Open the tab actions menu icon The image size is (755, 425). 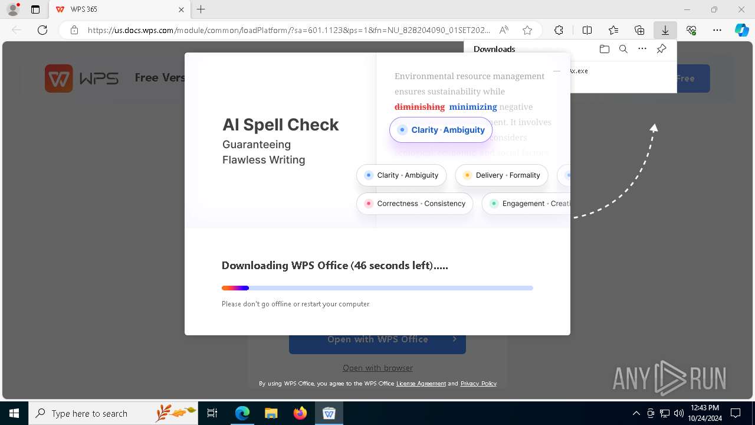[35, 9]
